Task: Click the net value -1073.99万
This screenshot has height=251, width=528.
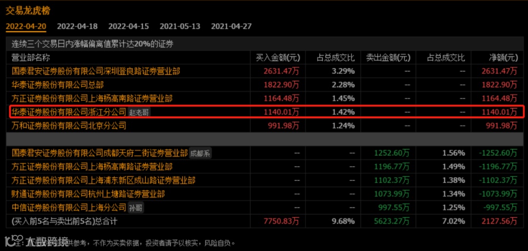Action: click(x=498, y=194)
